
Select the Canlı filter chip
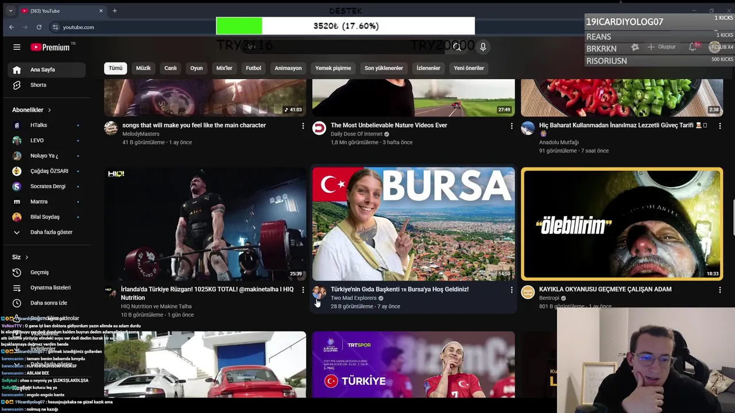[171, 68]
